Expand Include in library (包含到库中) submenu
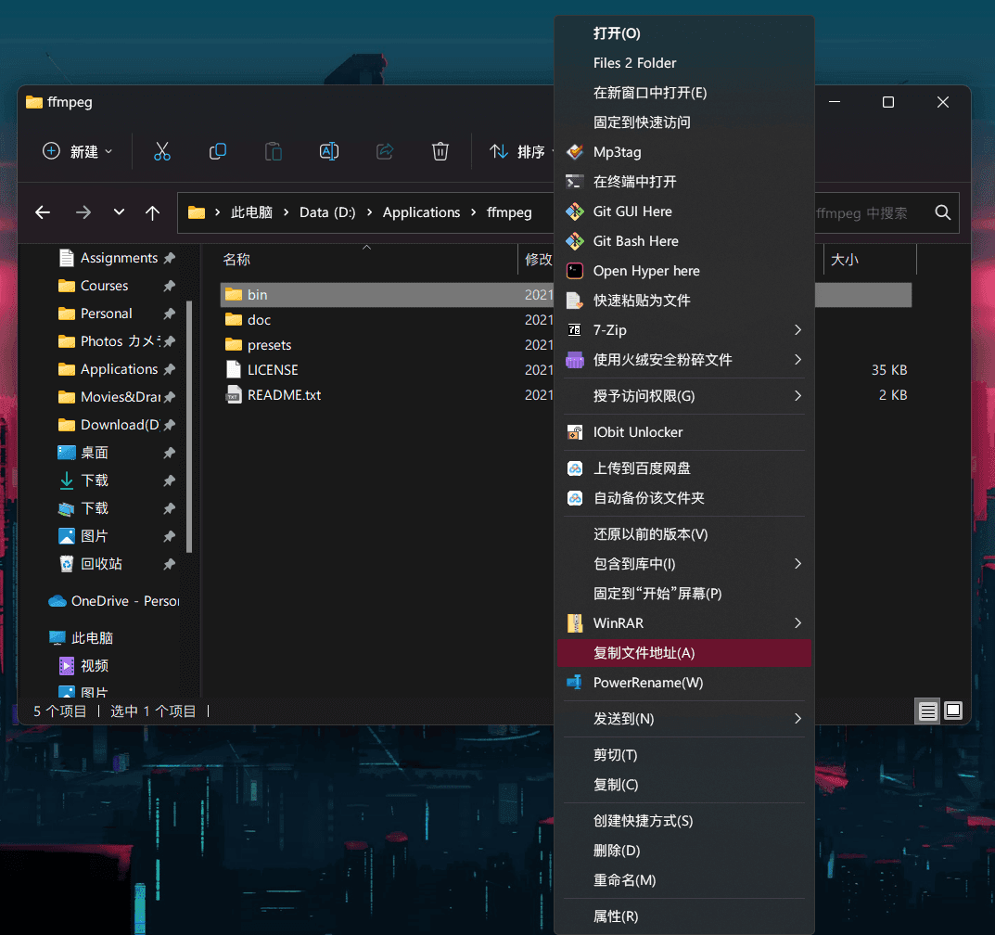 [x=684, y=564]
